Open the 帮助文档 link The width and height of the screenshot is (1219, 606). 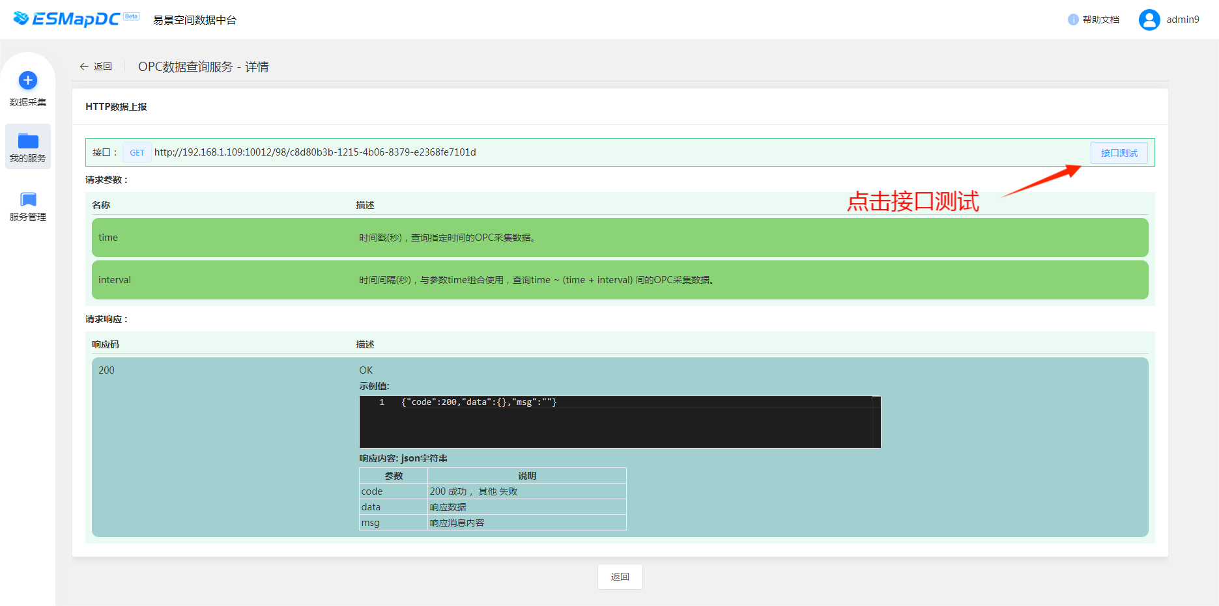(x=1101, y=20)
